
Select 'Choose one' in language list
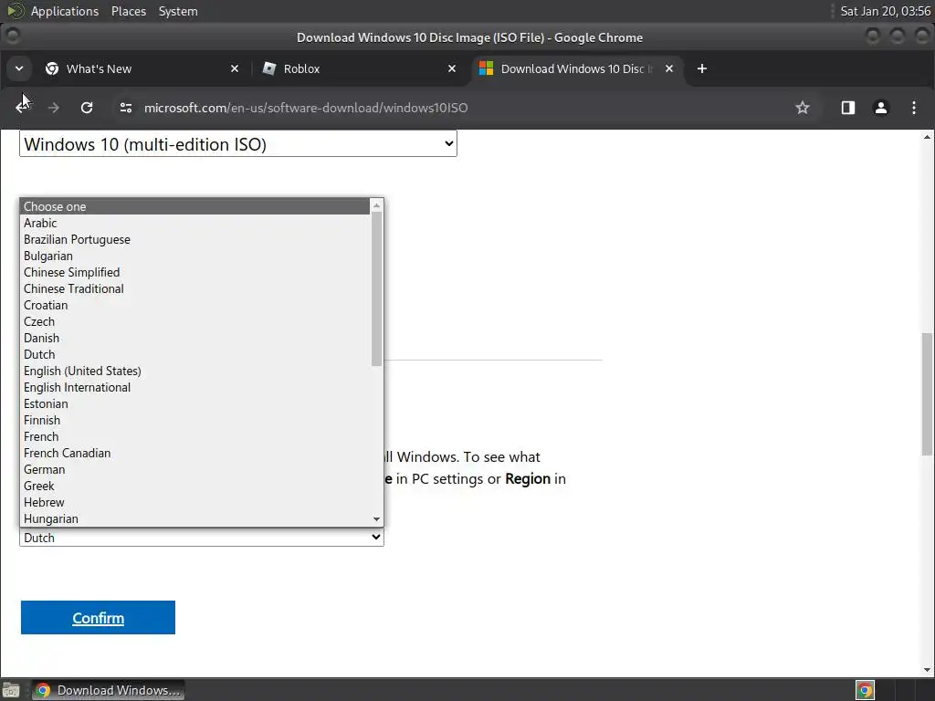pyautogui.click(x=195, y=206)
